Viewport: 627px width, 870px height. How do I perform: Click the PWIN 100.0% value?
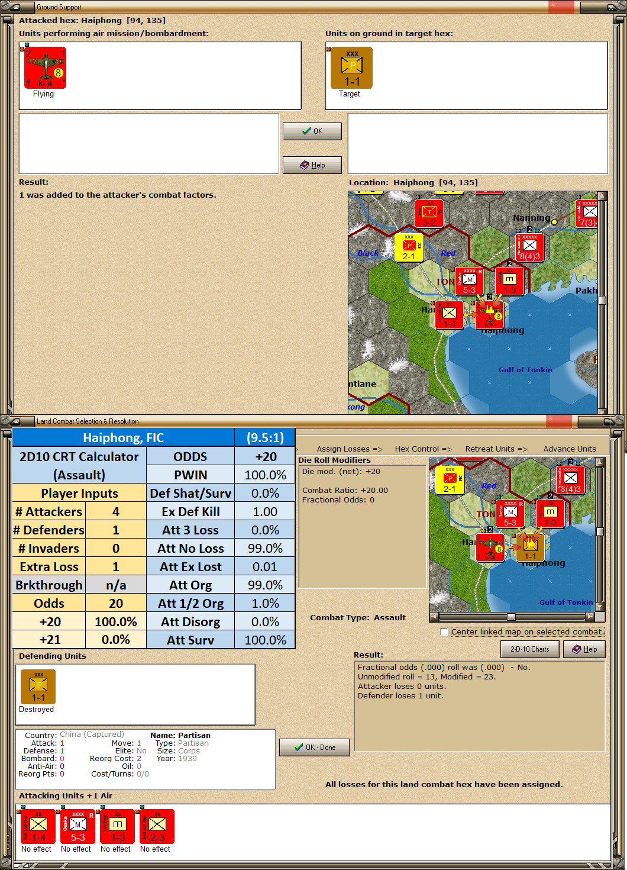(x=266, y=475)
